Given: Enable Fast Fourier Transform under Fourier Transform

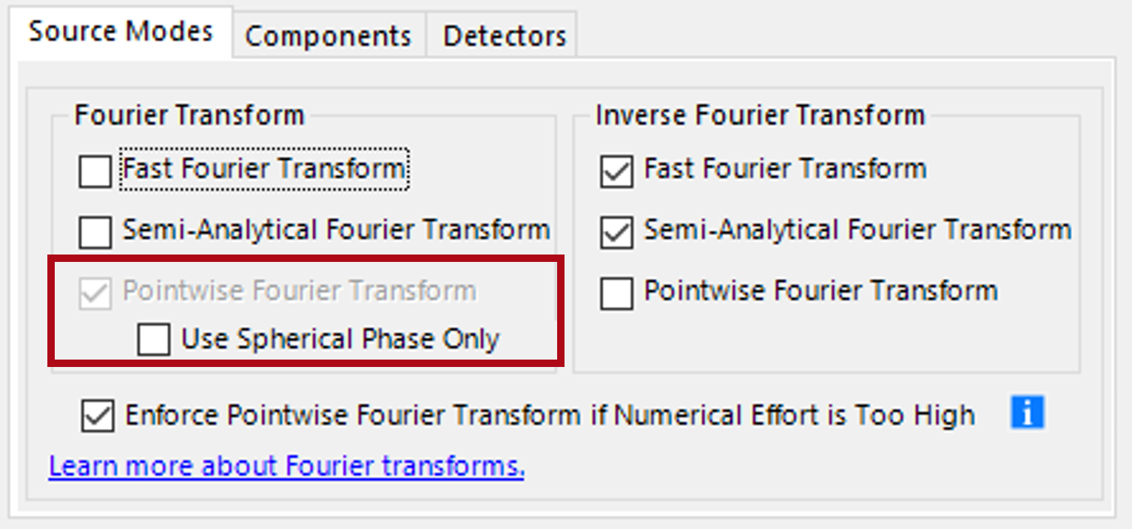Looking at the screenshot, I should pyautogui.click(x=95, y=172).
